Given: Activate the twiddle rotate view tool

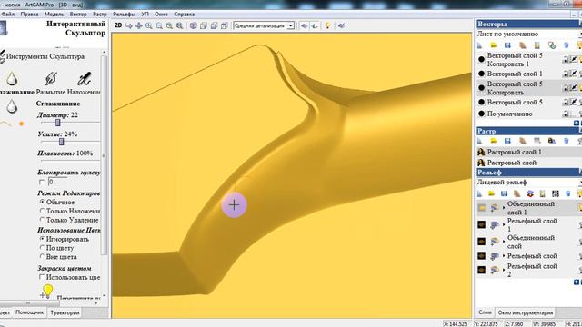Looking at the screenshot, I should [x=128, y=25].
